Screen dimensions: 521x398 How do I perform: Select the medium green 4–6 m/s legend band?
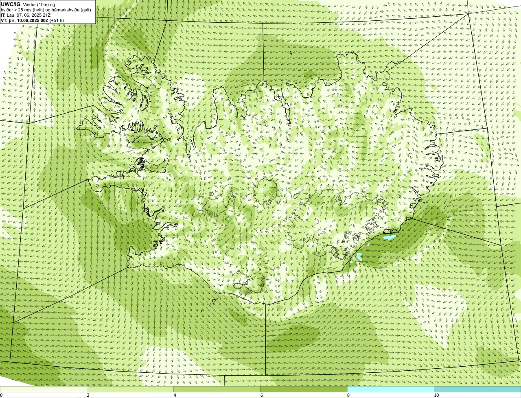217,389
